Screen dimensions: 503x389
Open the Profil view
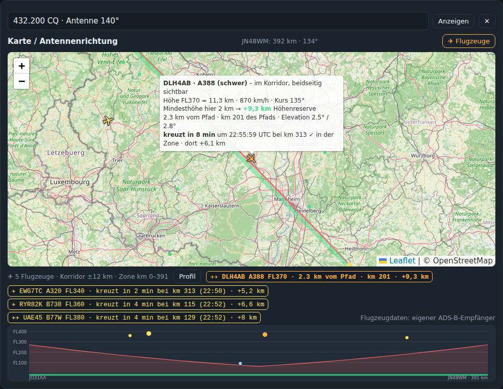click(187, 277)
